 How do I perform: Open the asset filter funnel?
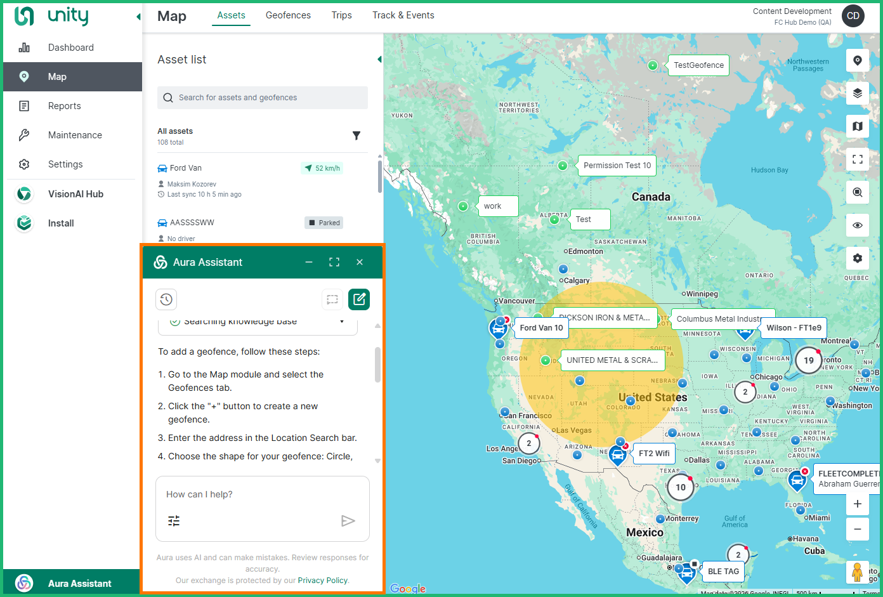(356, 136)
